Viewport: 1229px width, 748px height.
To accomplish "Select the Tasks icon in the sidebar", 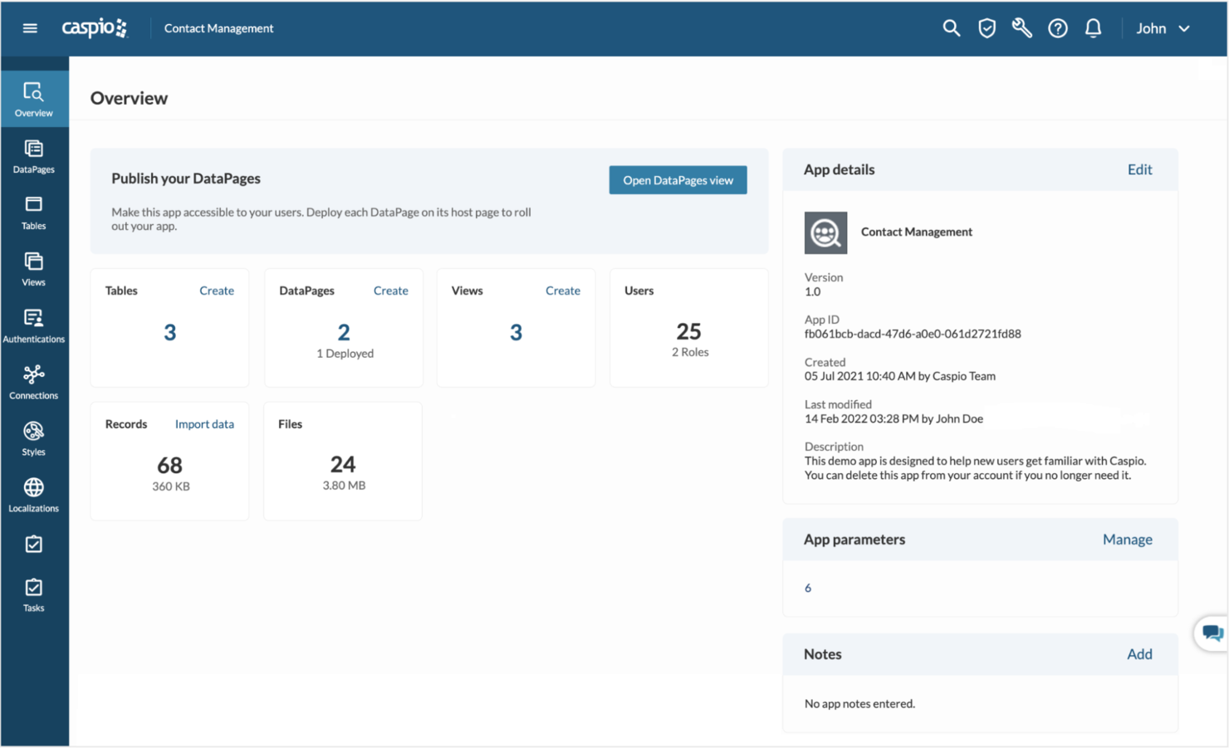I will [33, 594].
